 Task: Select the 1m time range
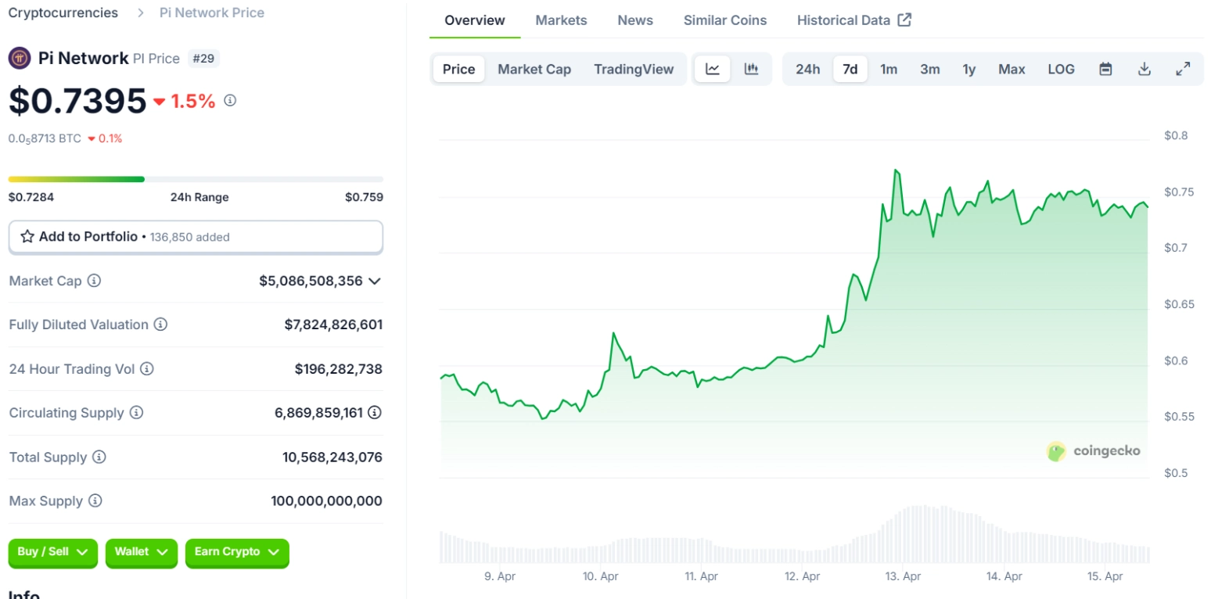pyautogui.click(x=889, y=69)
